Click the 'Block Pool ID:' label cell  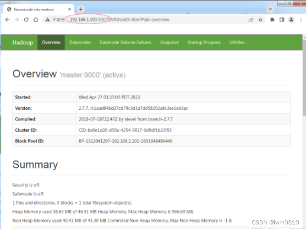tap(44, 141)
